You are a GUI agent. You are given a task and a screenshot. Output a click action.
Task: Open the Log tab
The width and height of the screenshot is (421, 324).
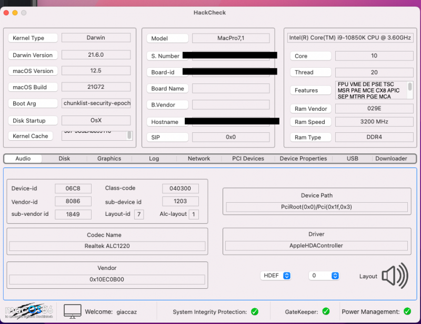[x=154, y=159]
